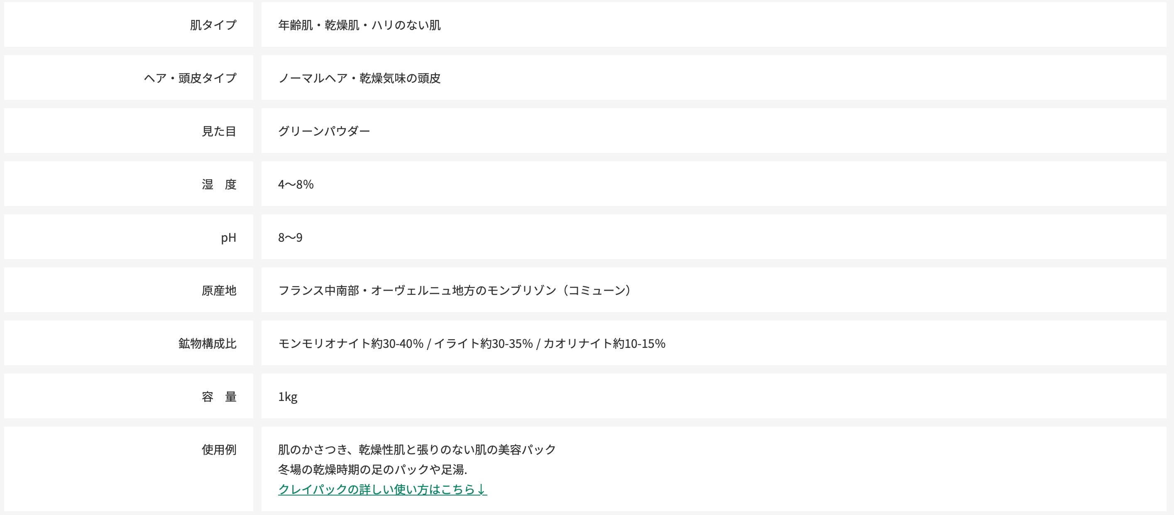
Task: Open the clay pack detailed usage link
Action: point(382,489)
